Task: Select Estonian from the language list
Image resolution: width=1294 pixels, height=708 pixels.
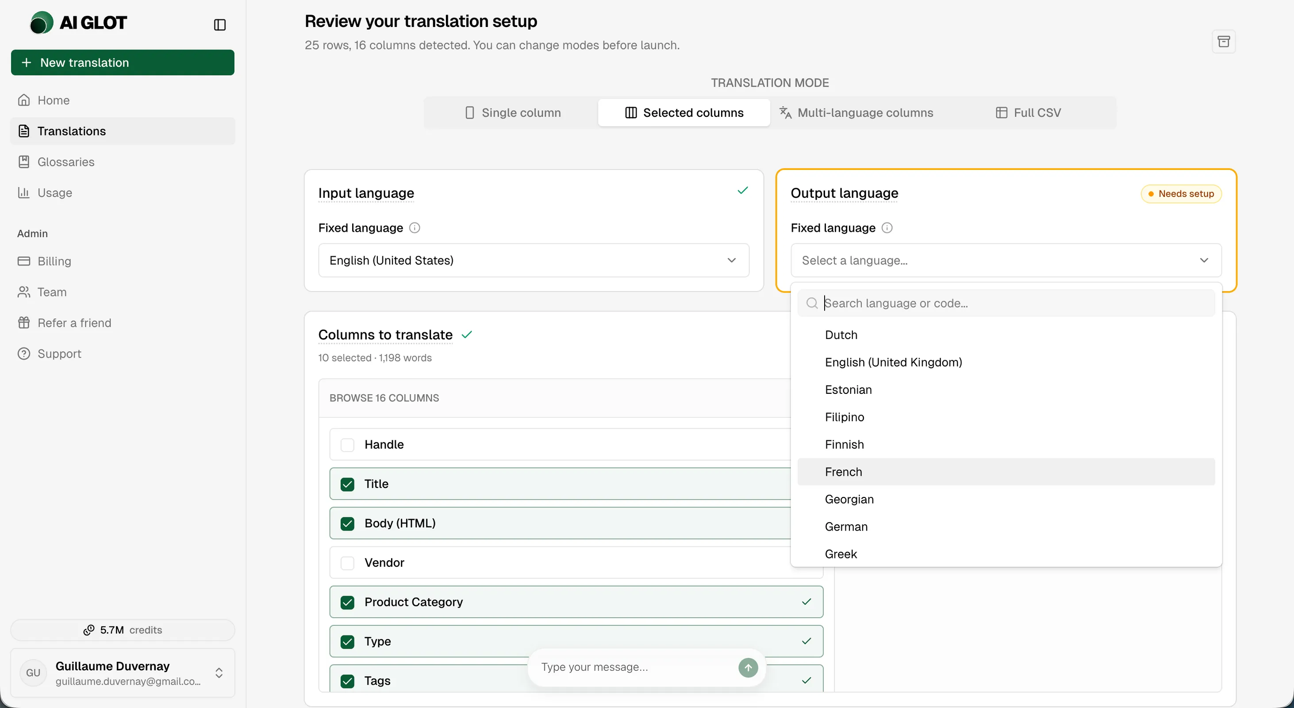Action: coord(1006,389)
